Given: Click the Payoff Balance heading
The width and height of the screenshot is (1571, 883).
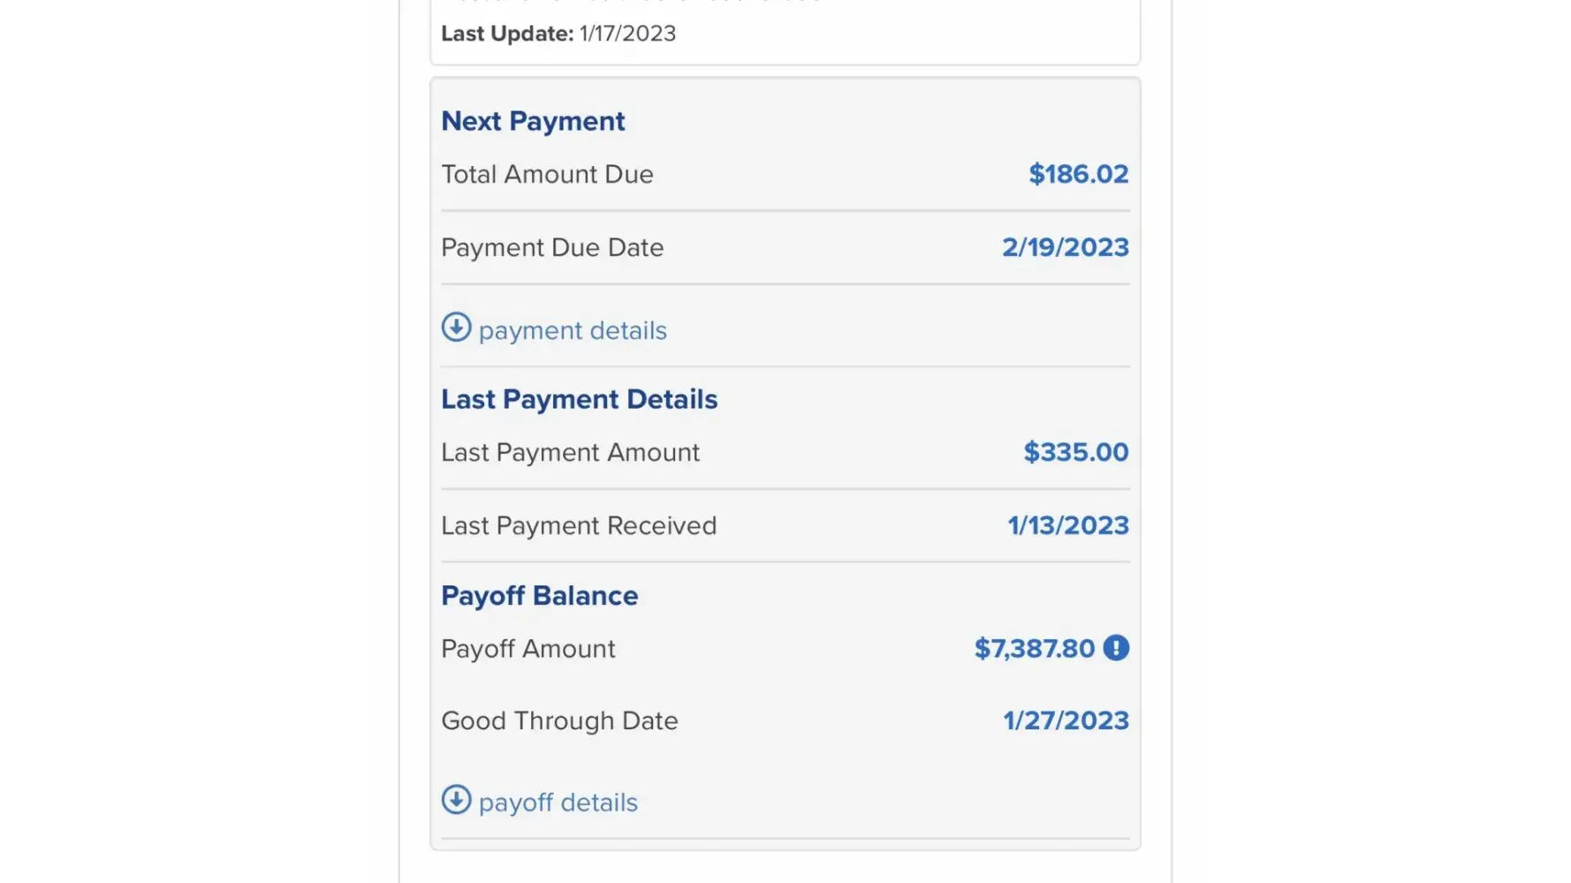Looking at the screenshot, I should (x=539, y=596).
